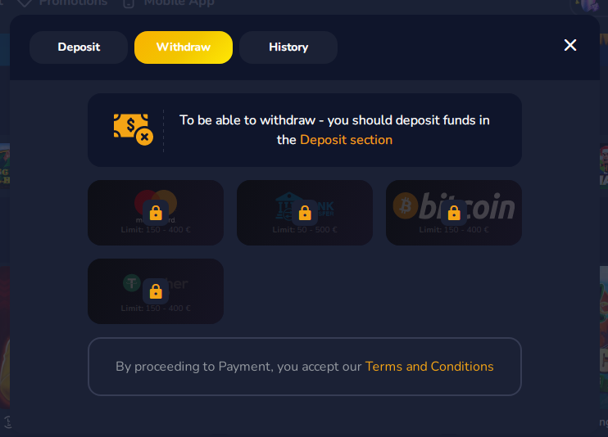Click the user avatar in the top corner
This screenshot has width=608, height=437.
(x=588, y=4)
